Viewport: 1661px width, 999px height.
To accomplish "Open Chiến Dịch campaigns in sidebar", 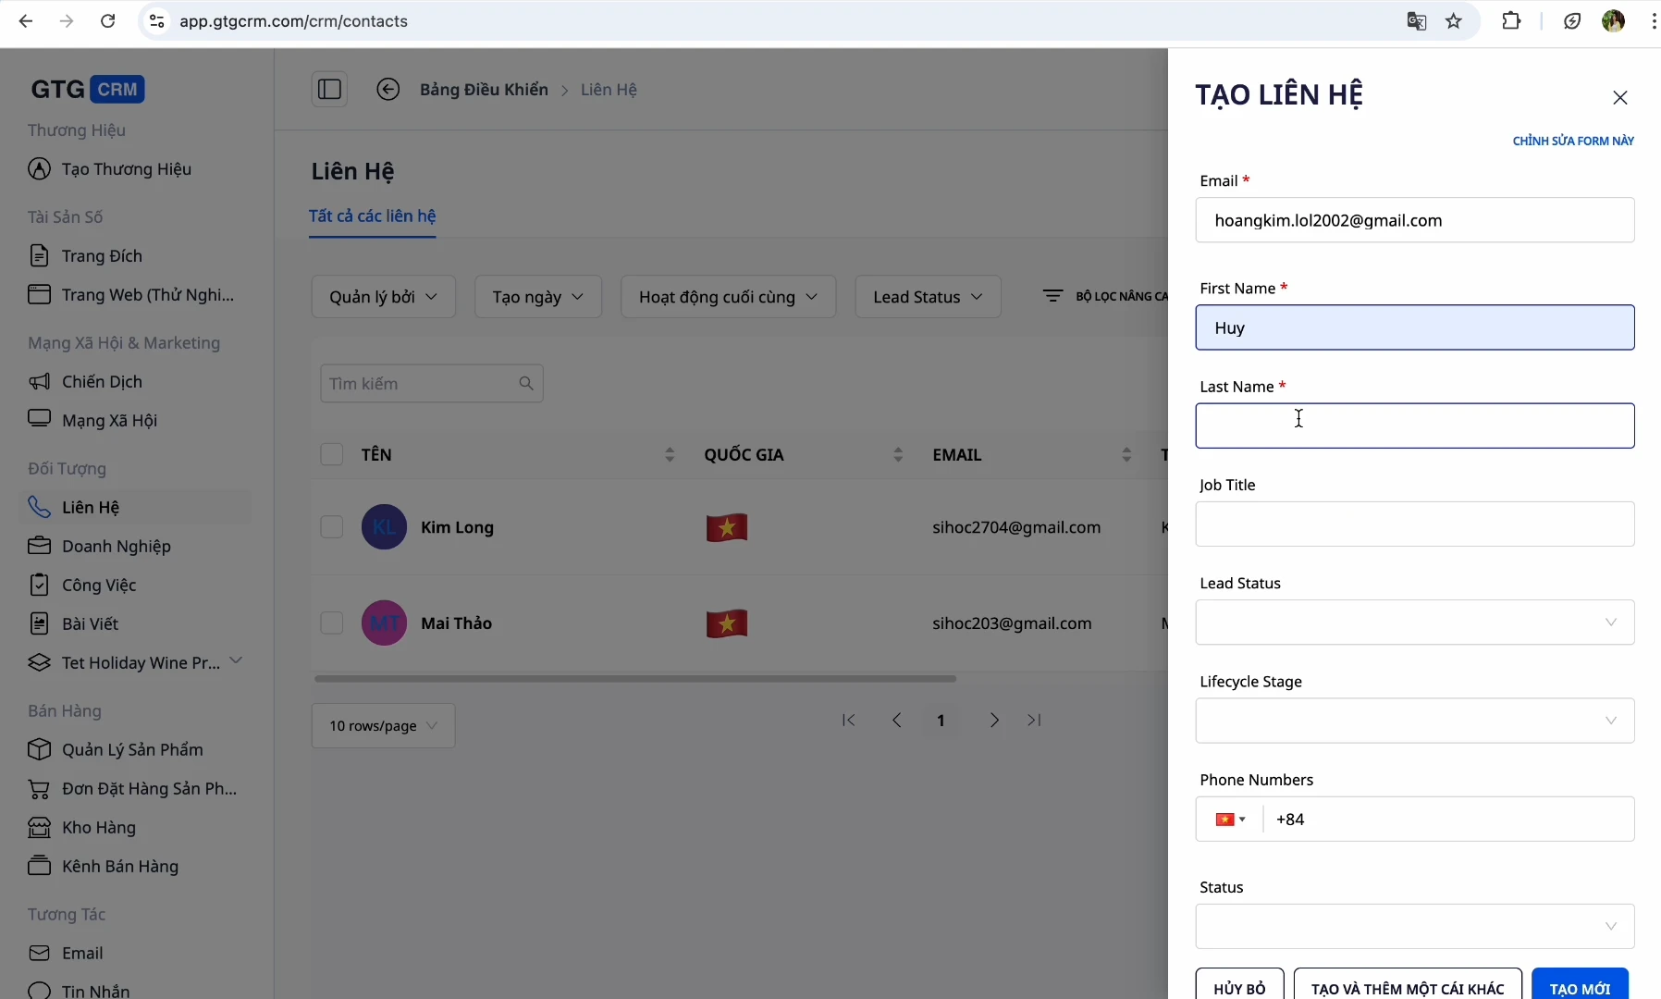I will (102, 381).
